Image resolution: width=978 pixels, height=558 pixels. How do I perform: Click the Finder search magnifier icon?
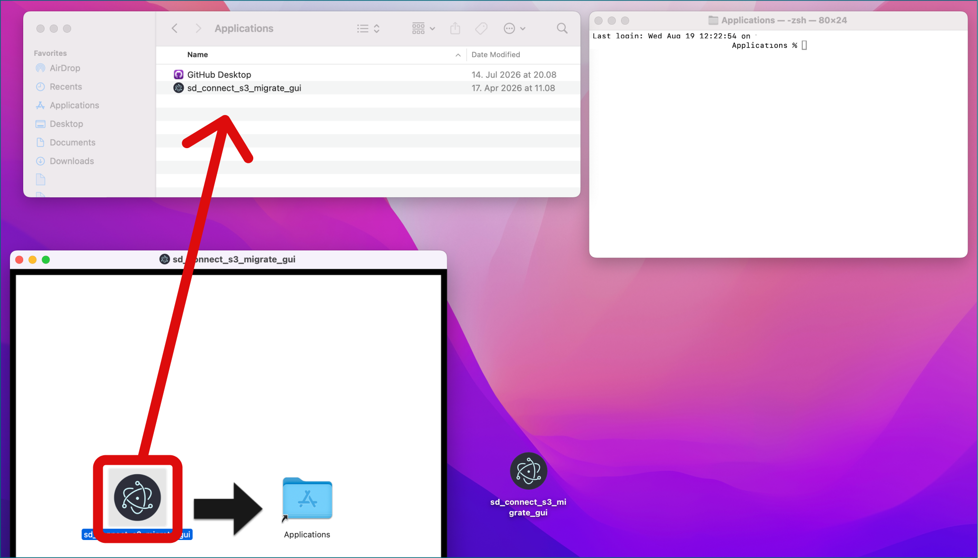pos(562,28)
